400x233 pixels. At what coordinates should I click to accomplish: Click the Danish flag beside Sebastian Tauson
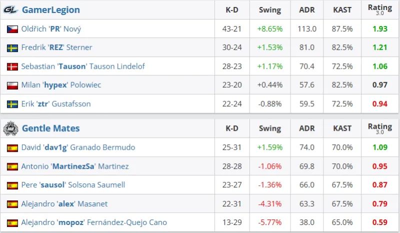(x=12, y=67)
